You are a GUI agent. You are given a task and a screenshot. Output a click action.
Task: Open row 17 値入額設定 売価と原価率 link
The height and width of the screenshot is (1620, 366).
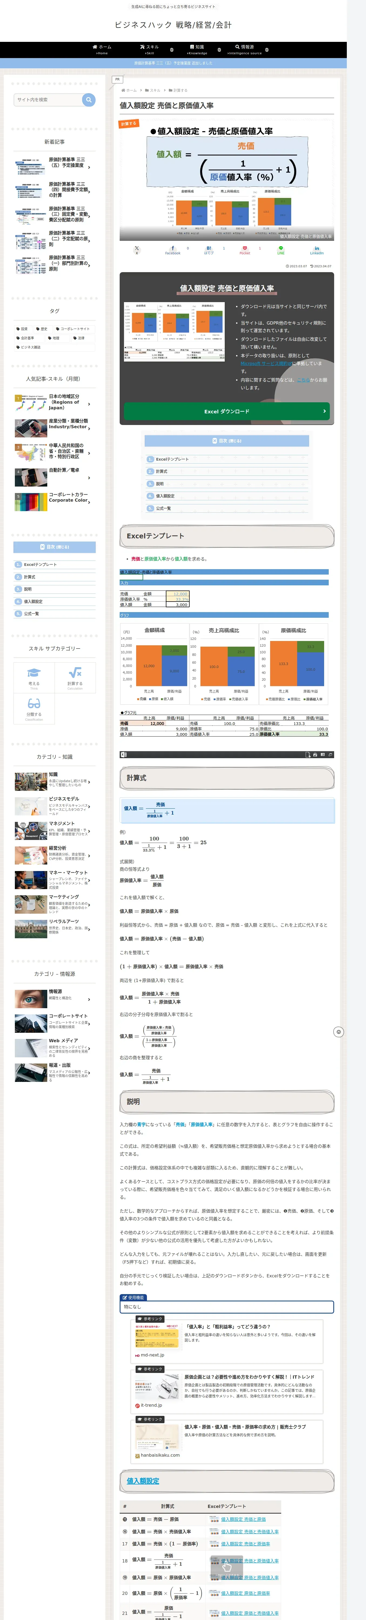[245, 1543]
